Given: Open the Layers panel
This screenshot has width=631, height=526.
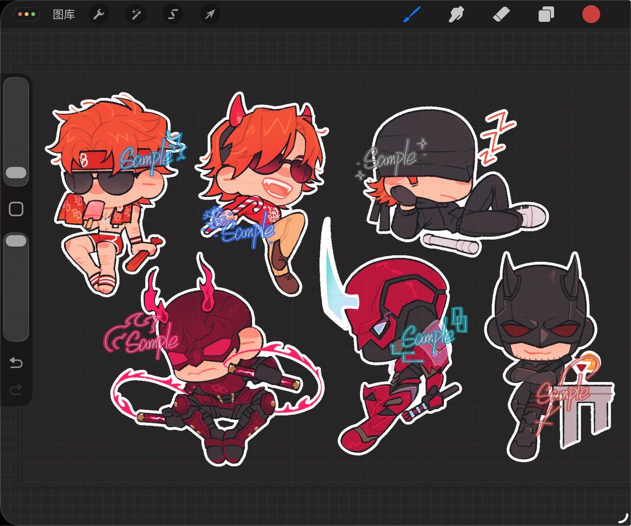Looking at the screenshot, I should 546,15.
